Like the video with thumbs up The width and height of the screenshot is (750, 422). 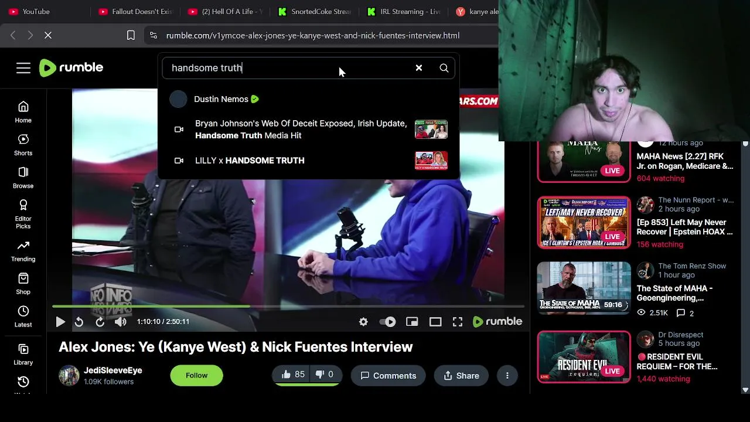(292, 375)
